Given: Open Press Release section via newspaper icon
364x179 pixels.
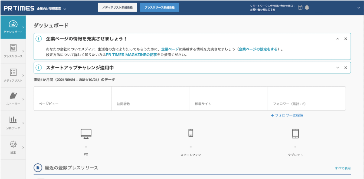Looking at the screenshot, I should 13,48.
